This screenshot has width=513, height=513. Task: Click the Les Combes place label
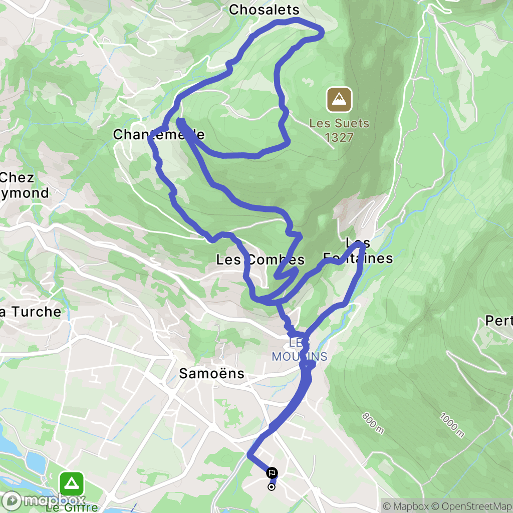[261, 260]
